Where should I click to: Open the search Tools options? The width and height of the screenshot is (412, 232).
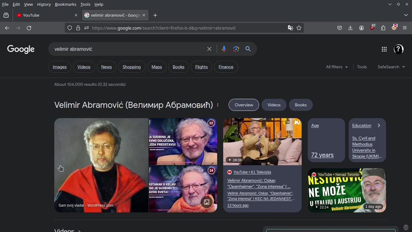[x=362, y=67]
